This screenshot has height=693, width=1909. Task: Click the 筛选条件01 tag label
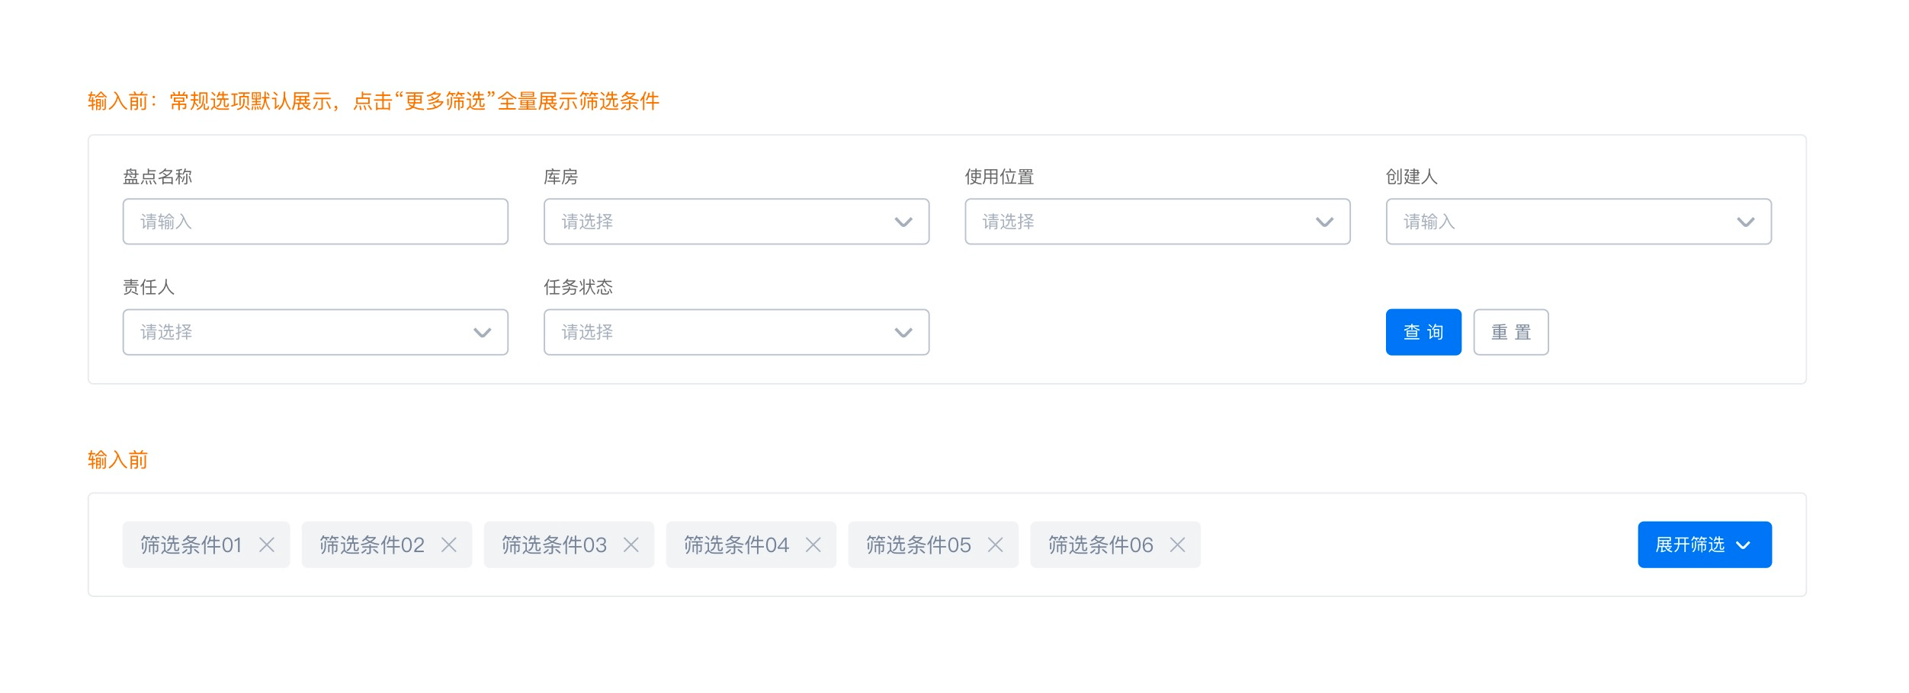pyautogui.click(x=191, y=544)
